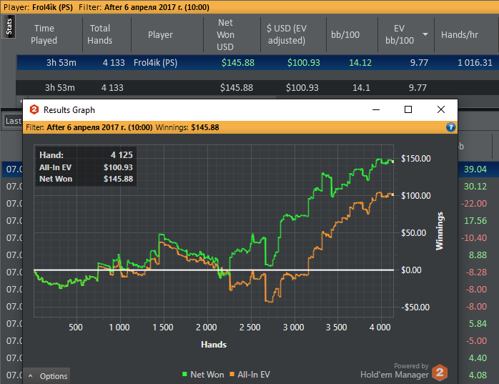499x384 pixels.
Task: Click the totals row $100.93 value
Action: (302, 87)
